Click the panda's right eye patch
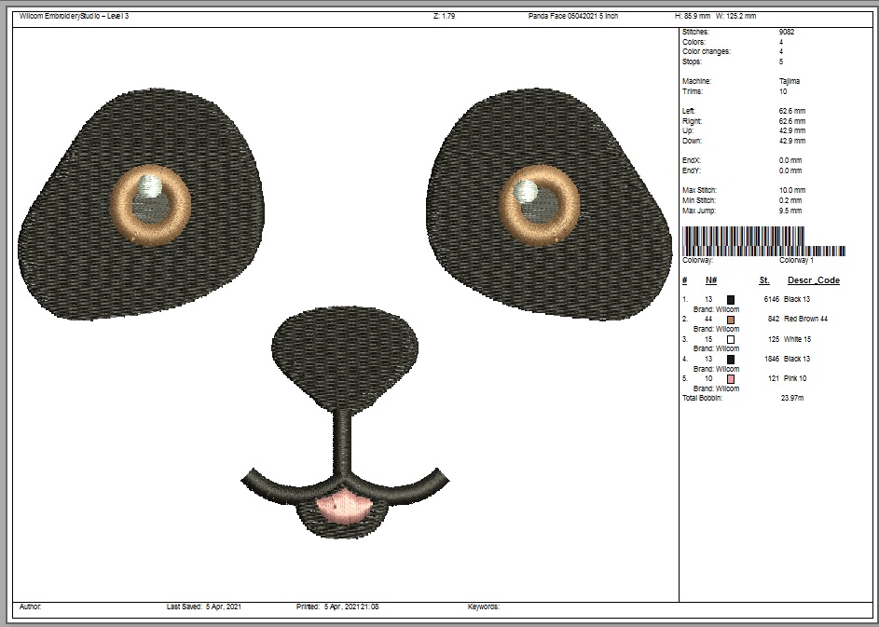This screenshot has width=879, height=627. pos(549,205)
